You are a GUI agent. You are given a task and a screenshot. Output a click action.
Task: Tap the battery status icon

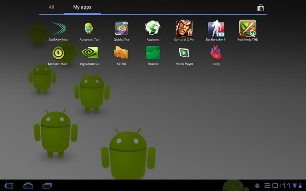pyautogui.click(x=300, y=186)
